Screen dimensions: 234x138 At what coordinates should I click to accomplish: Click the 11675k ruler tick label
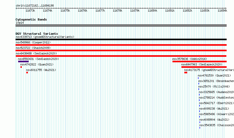(x=65, y=11)
